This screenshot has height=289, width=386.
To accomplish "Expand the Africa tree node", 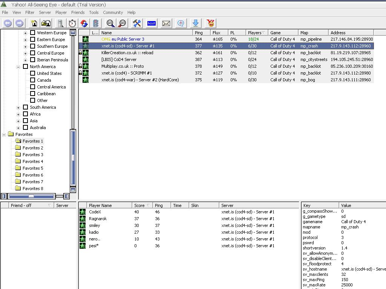I will pyautogui.click(x=18, y=114).
